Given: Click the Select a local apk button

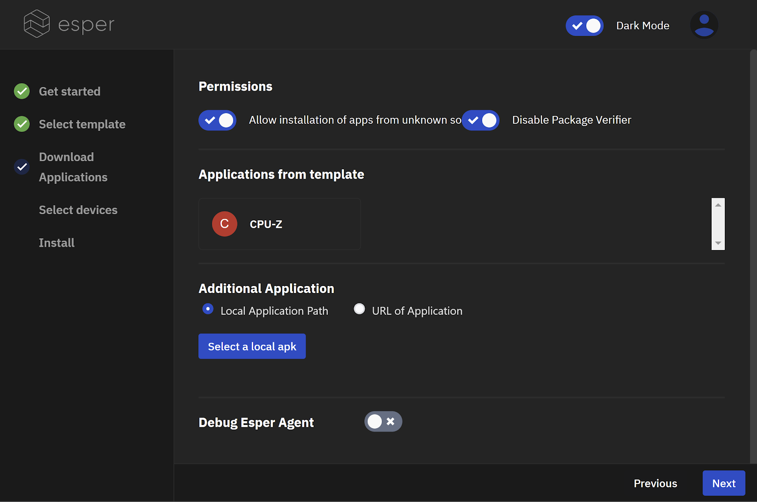Looking at the screenshot, I should 252,346.
